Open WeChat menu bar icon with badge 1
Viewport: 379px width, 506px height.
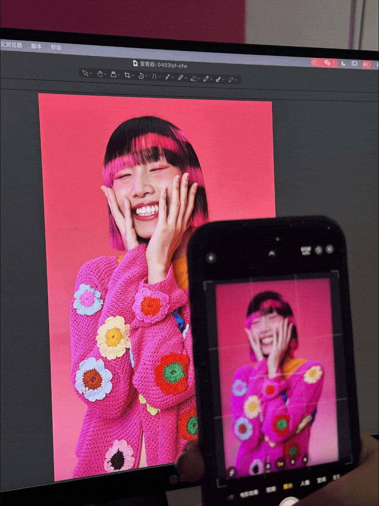[x=329, y=63]
